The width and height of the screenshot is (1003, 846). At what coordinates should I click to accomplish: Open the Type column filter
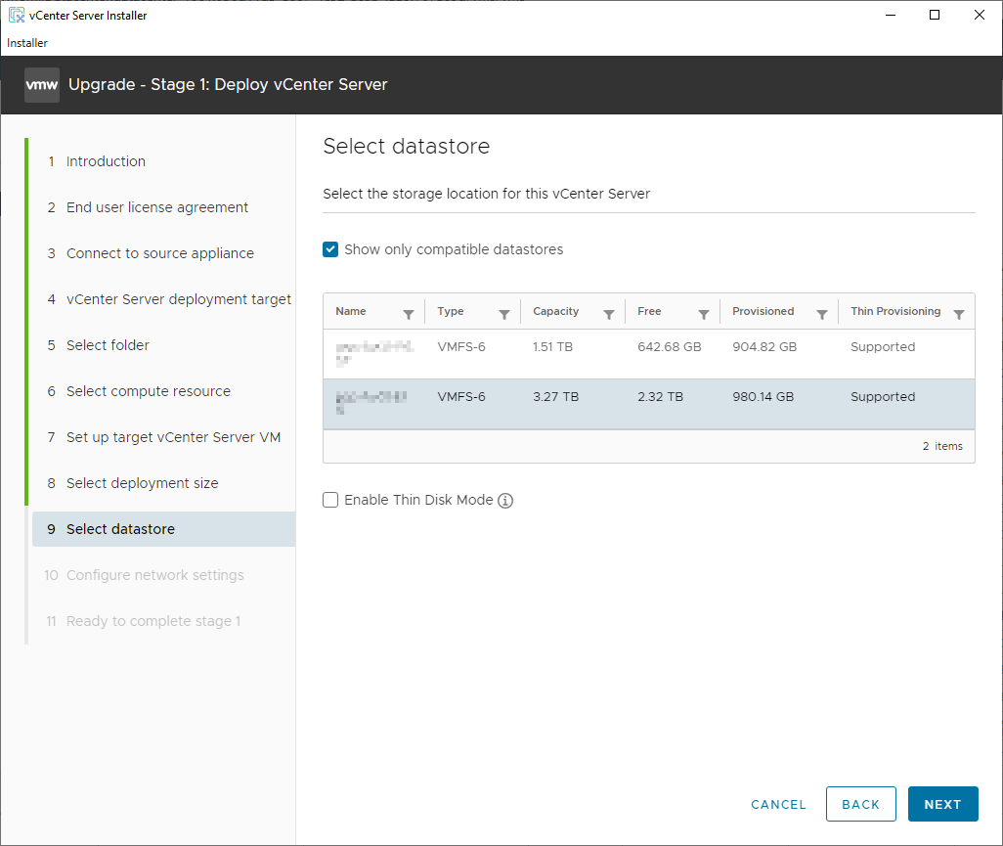[x=504, y=314]
